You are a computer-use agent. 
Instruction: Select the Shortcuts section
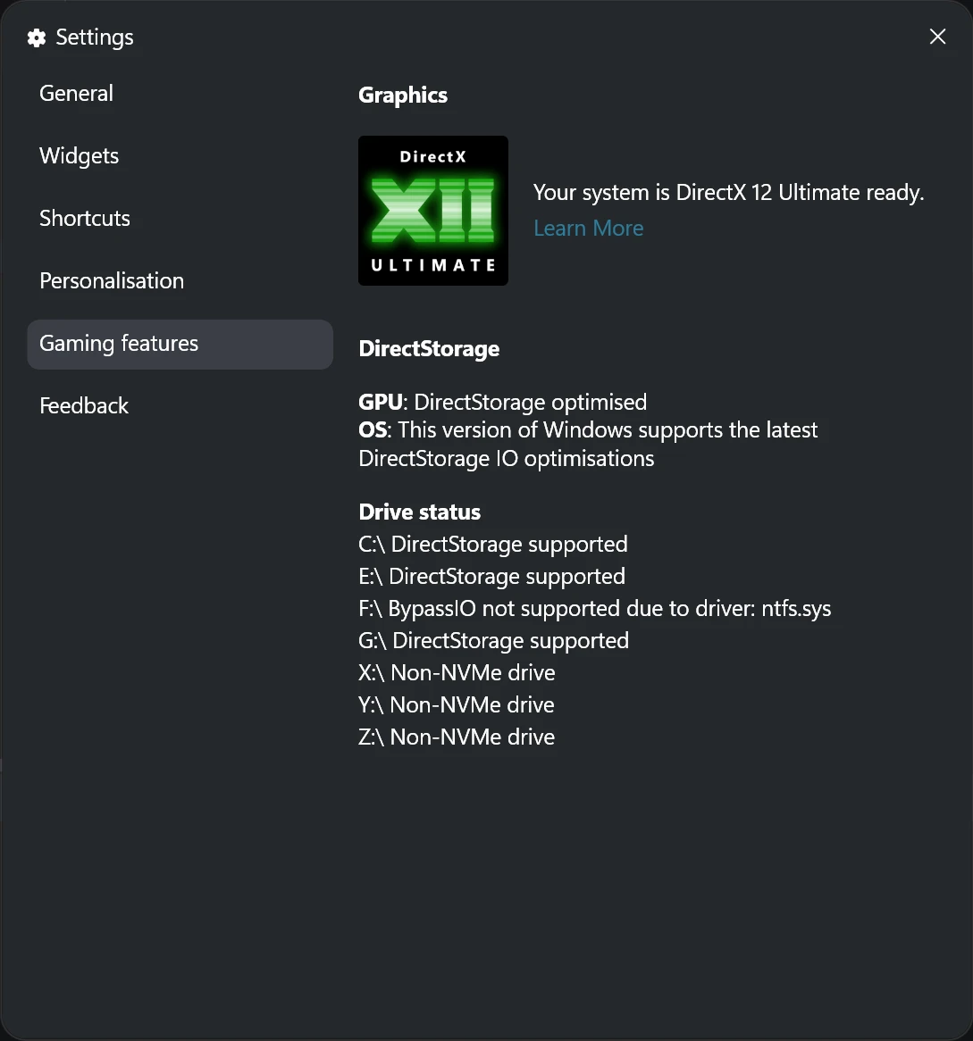coord(85,218)
